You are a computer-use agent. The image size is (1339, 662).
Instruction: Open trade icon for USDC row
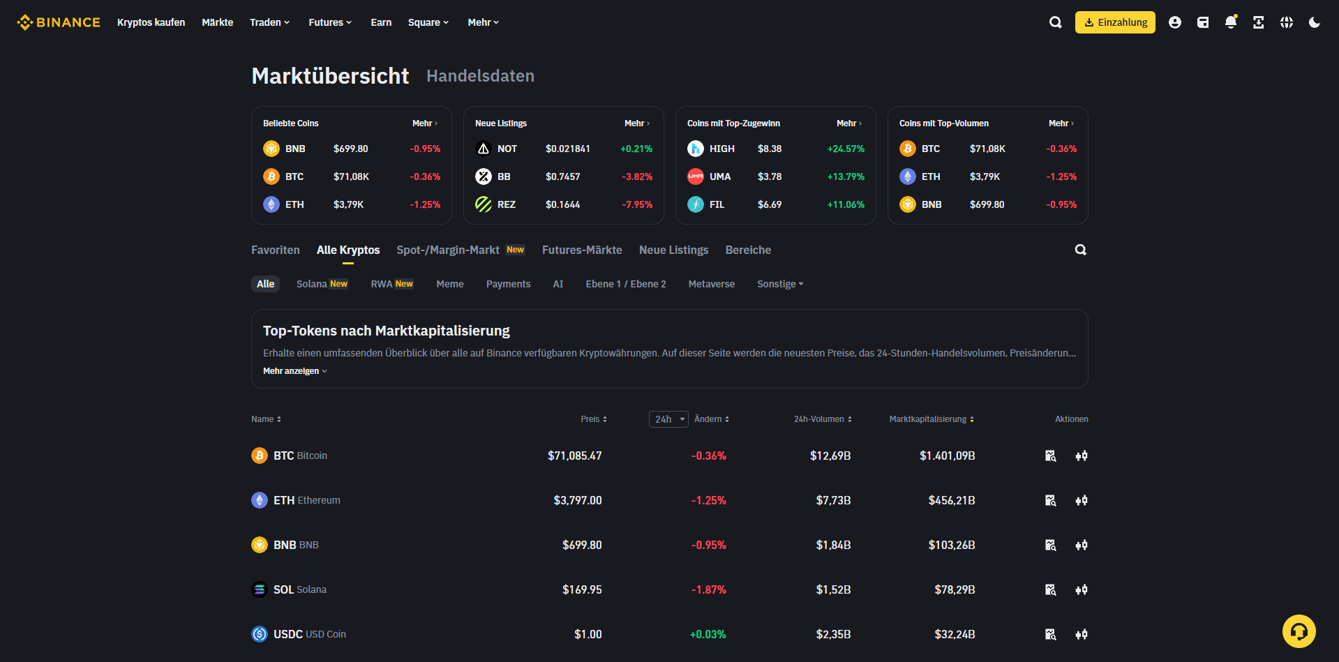[1082, 634]
